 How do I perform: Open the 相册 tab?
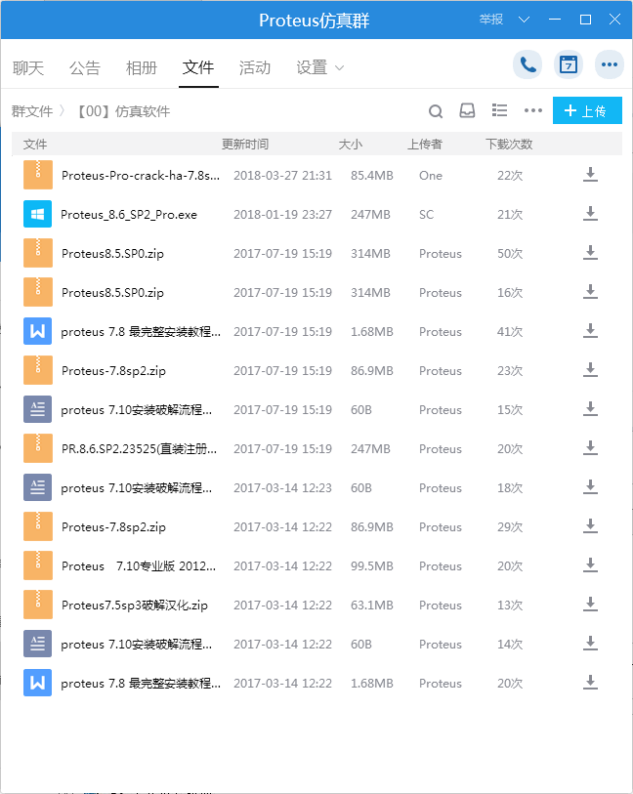pos(142,67)
